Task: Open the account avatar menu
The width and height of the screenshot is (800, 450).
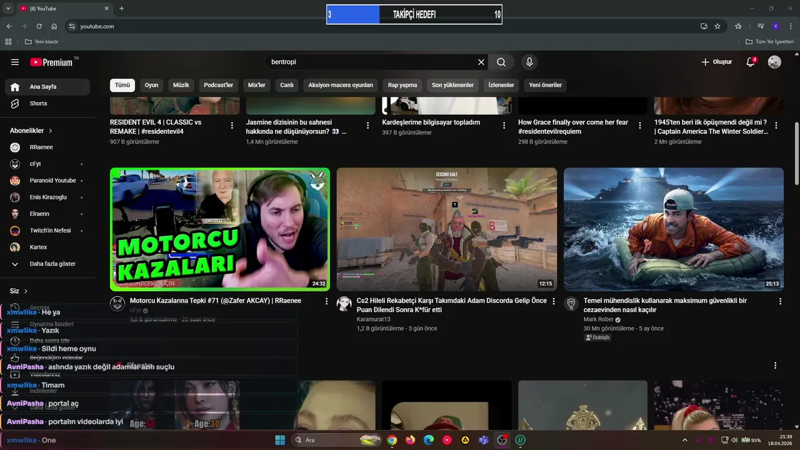Action: pos(774,62)
